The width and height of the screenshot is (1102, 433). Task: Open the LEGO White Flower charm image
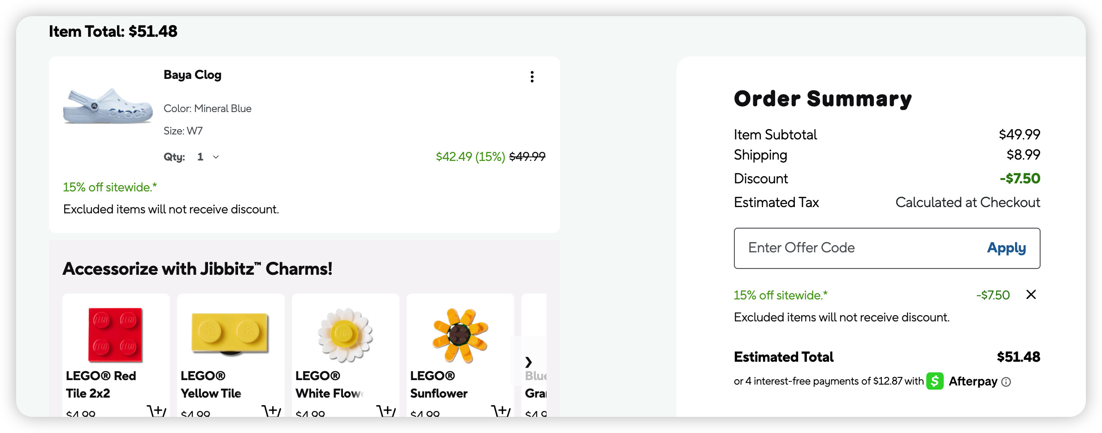tap(345, 334)
